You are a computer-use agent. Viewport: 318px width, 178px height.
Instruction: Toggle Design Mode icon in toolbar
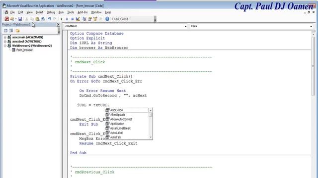78,19
